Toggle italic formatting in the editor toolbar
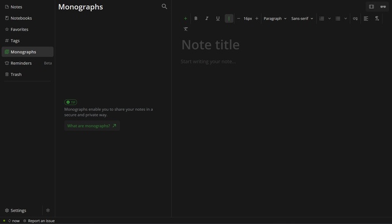Screen dimensions: 392x224 click(x=207, y=18)
